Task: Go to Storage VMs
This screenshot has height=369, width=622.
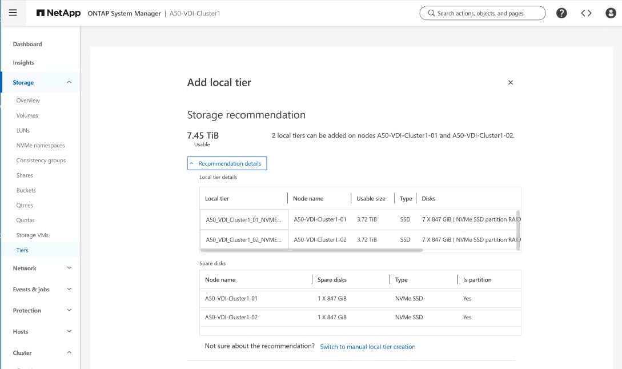Action: tap(33, 235)
